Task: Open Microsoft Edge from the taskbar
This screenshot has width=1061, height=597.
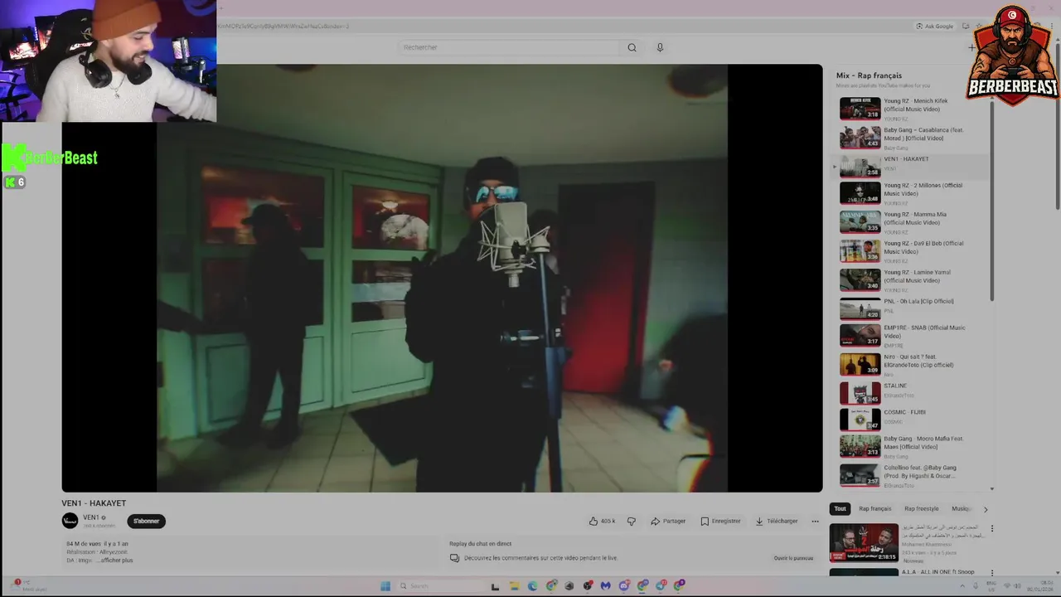Action: point(532,585)
